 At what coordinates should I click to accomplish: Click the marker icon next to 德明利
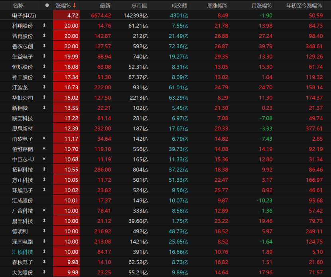point(44,231)
